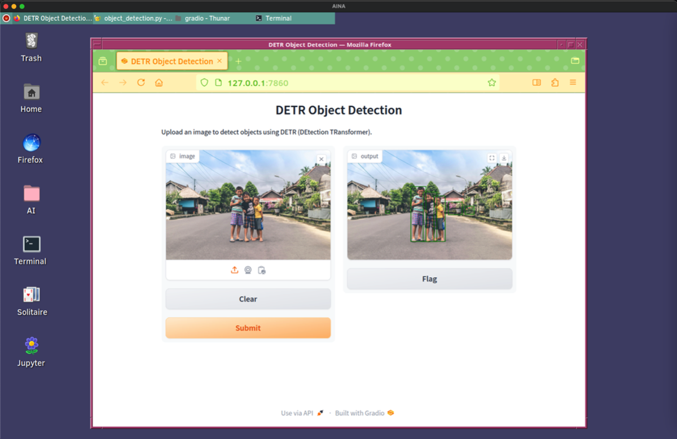
Task: Switch to the object_detection.py taskbar window
Action: [x=134, y=18]
